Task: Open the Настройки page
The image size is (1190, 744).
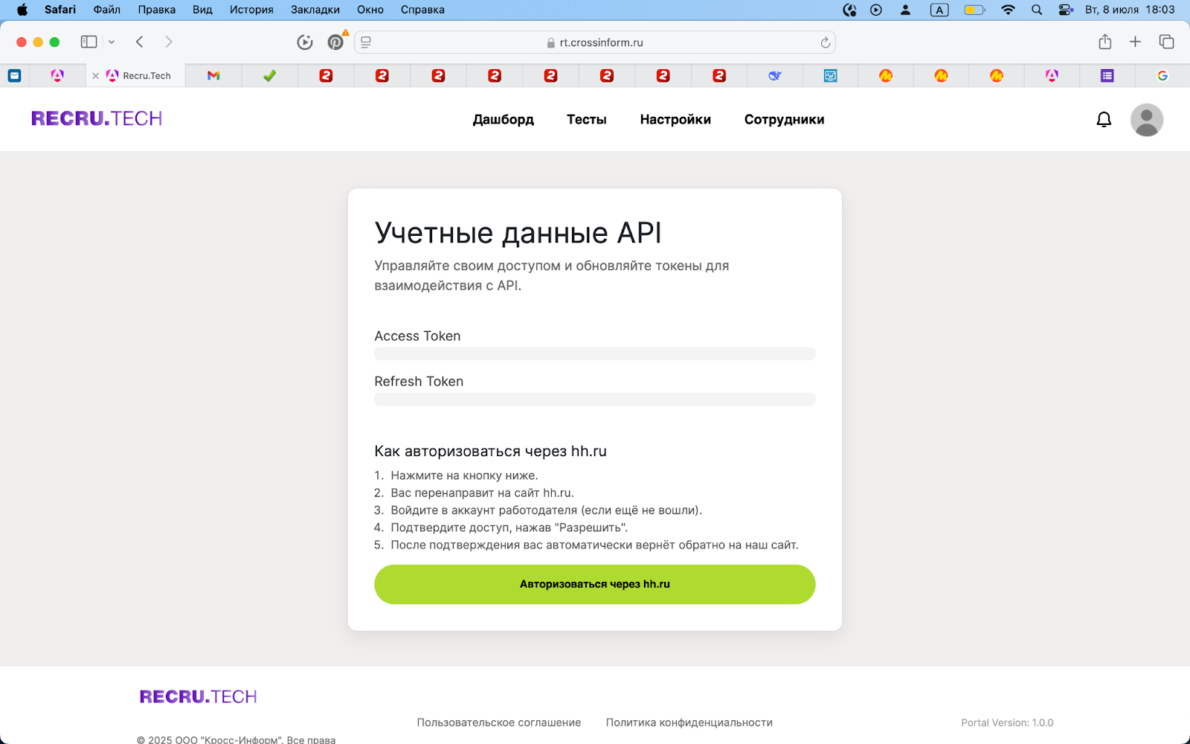Action: 675,120
